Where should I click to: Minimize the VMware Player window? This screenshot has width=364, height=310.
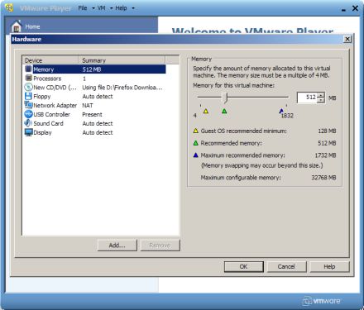click(x=343, y=9)
